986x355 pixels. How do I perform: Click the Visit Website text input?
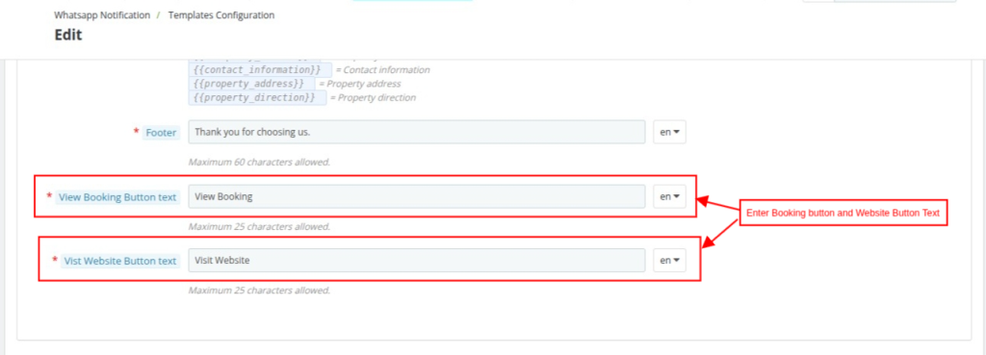[x=416, y=260]
